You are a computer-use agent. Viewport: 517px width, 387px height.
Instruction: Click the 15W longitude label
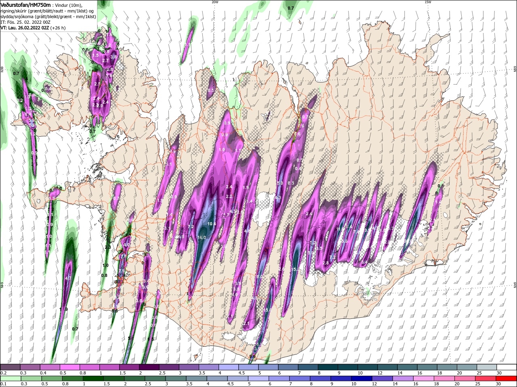coord(428,2)
